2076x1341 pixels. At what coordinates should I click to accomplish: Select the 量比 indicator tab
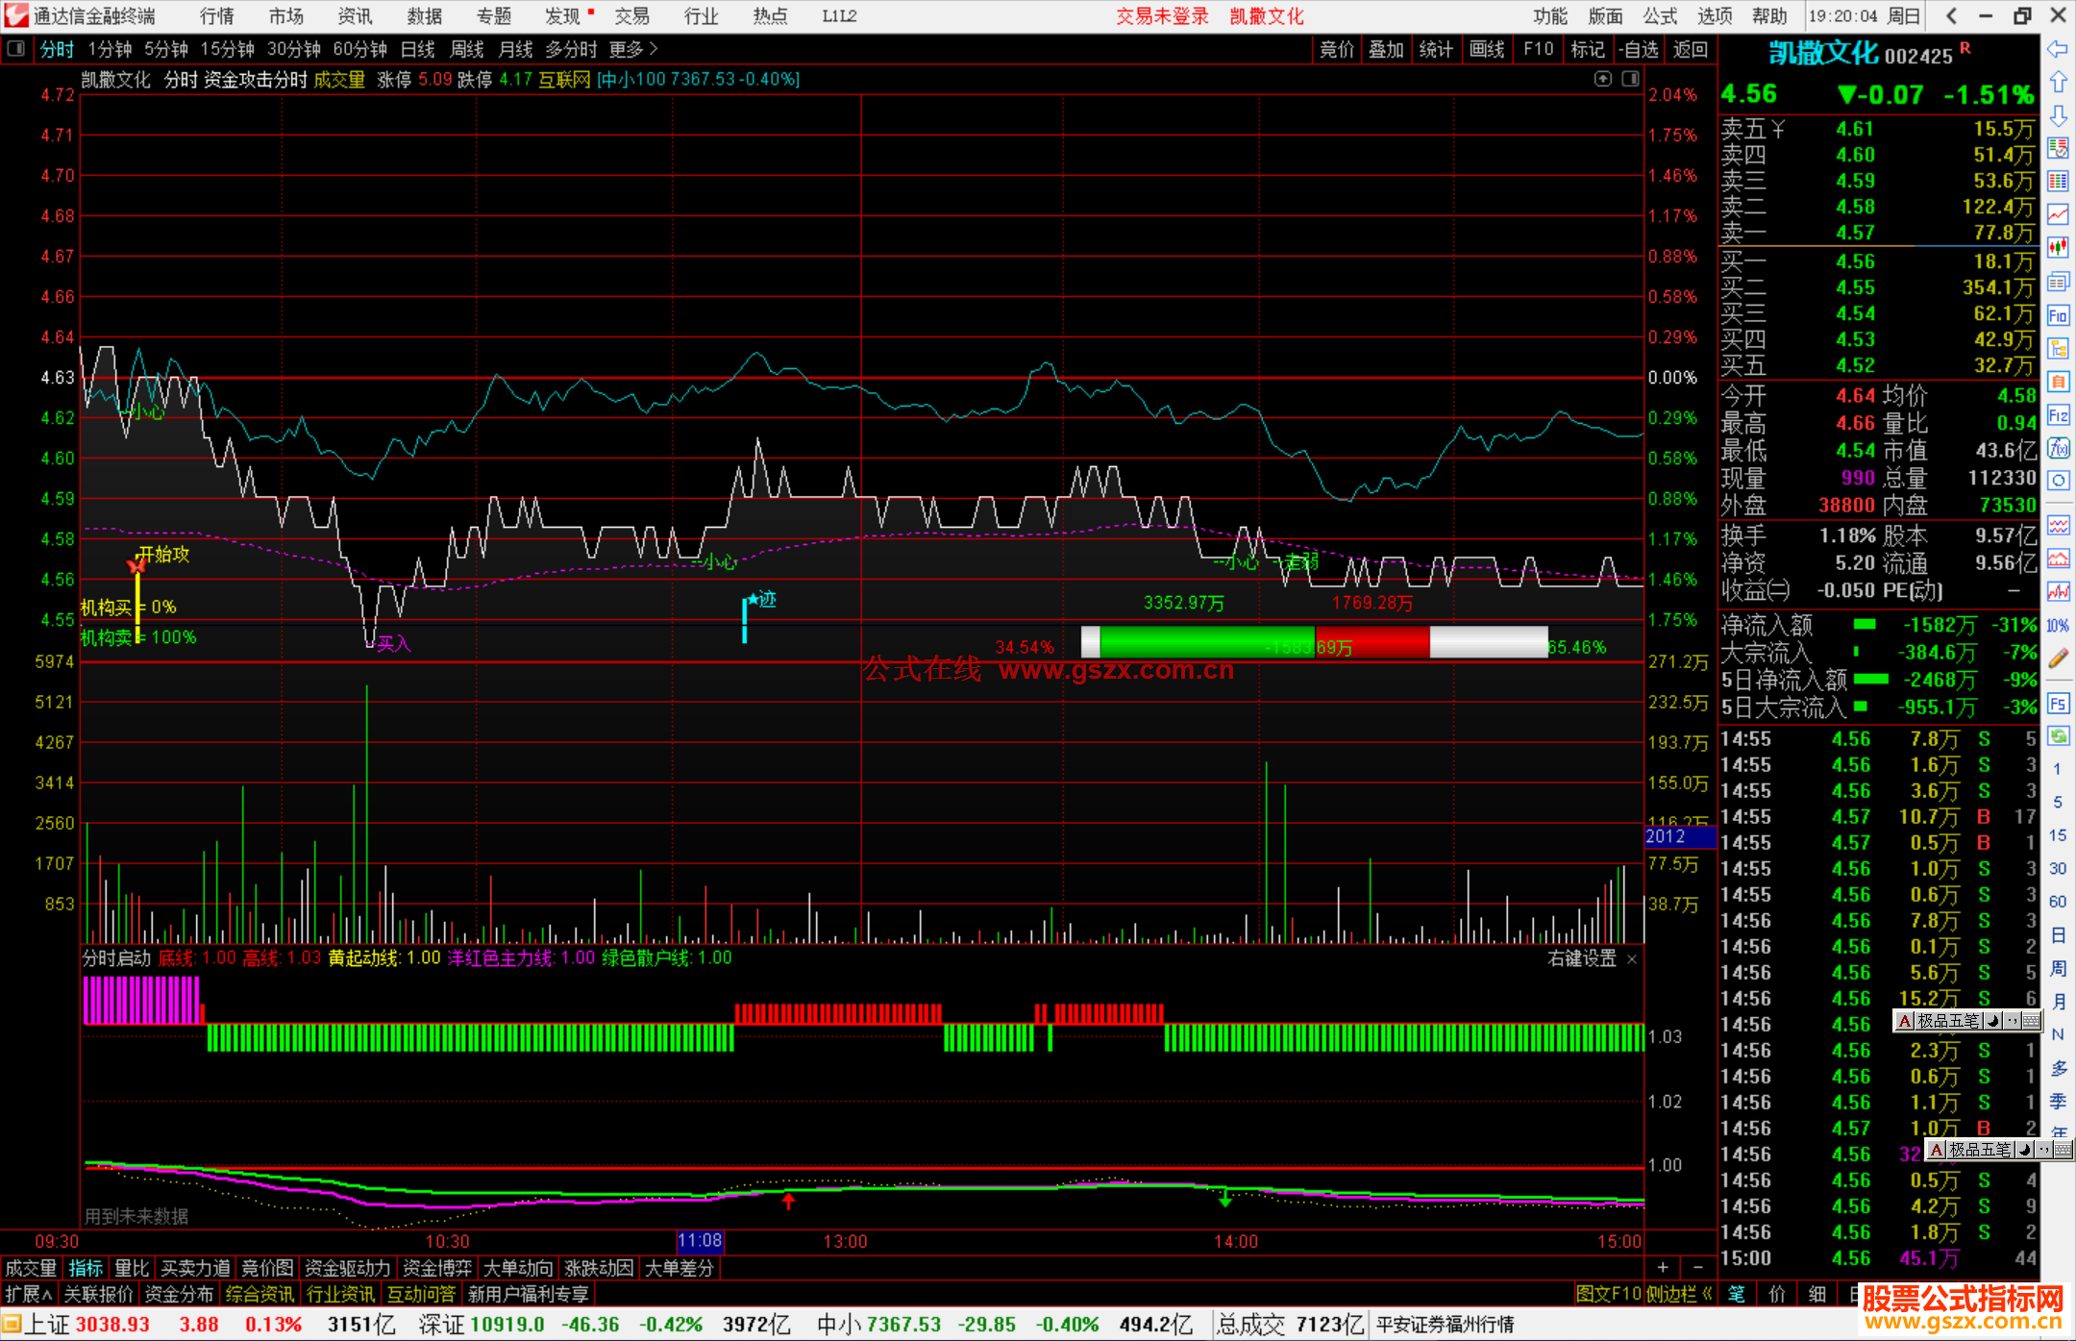(132, 1268)
